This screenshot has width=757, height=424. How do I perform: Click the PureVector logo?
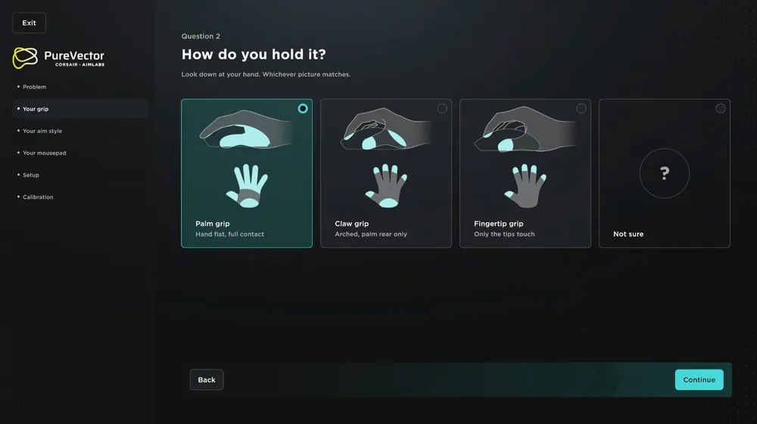[58, 57]
